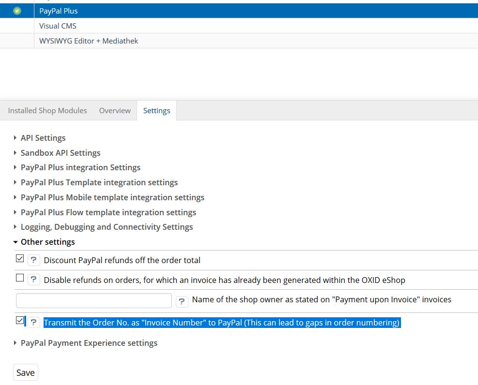Screen dimensions: 478x385
Task: Expand Logging, Debugging and Connectivity Settings
Action: (x=107, y=227)
